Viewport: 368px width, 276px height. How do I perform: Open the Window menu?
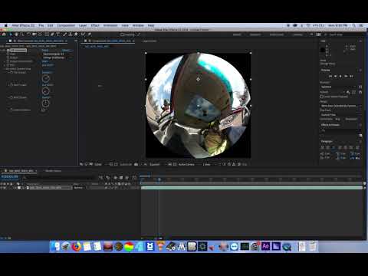tap(138, 25)
